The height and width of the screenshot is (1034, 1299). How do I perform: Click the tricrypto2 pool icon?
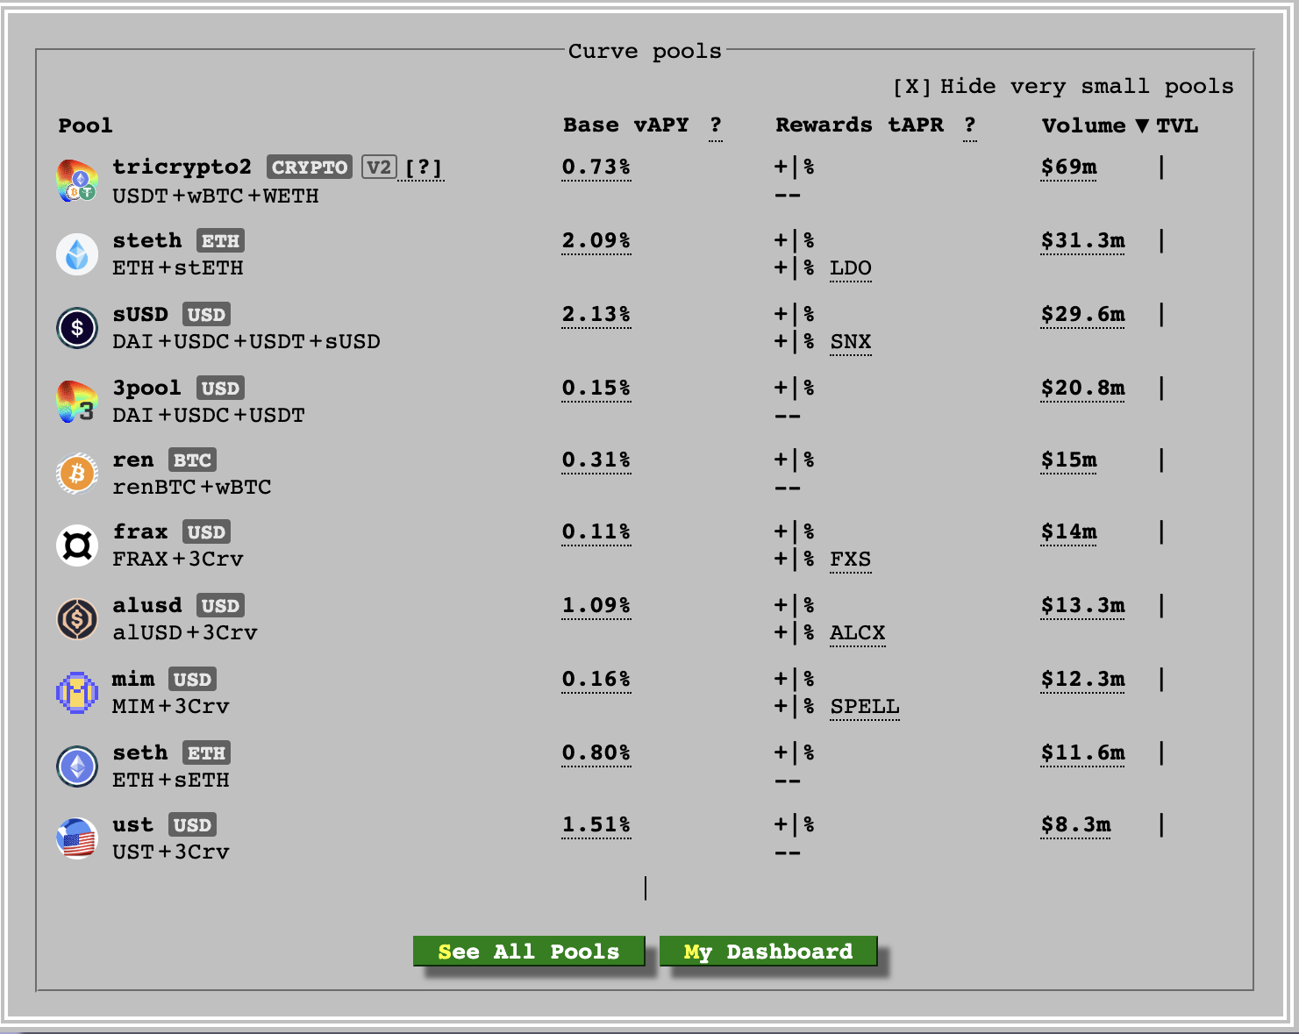pyautogui.click(x=77, y=181)
